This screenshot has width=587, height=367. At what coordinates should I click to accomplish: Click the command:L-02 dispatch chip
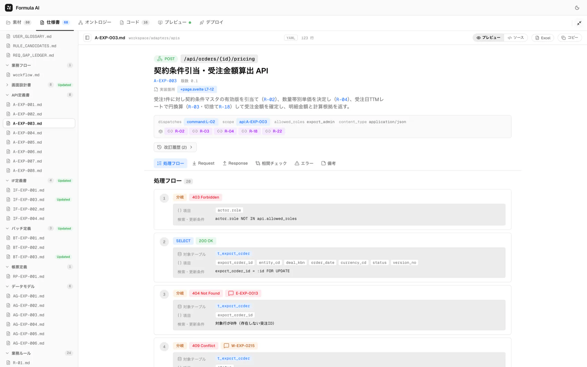pos(201,122)
